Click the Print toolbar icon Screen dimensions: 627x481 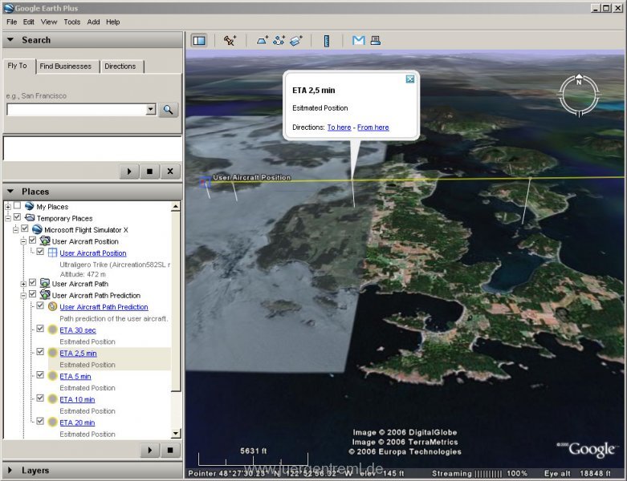pyautogui.click(x=376, y=40)
